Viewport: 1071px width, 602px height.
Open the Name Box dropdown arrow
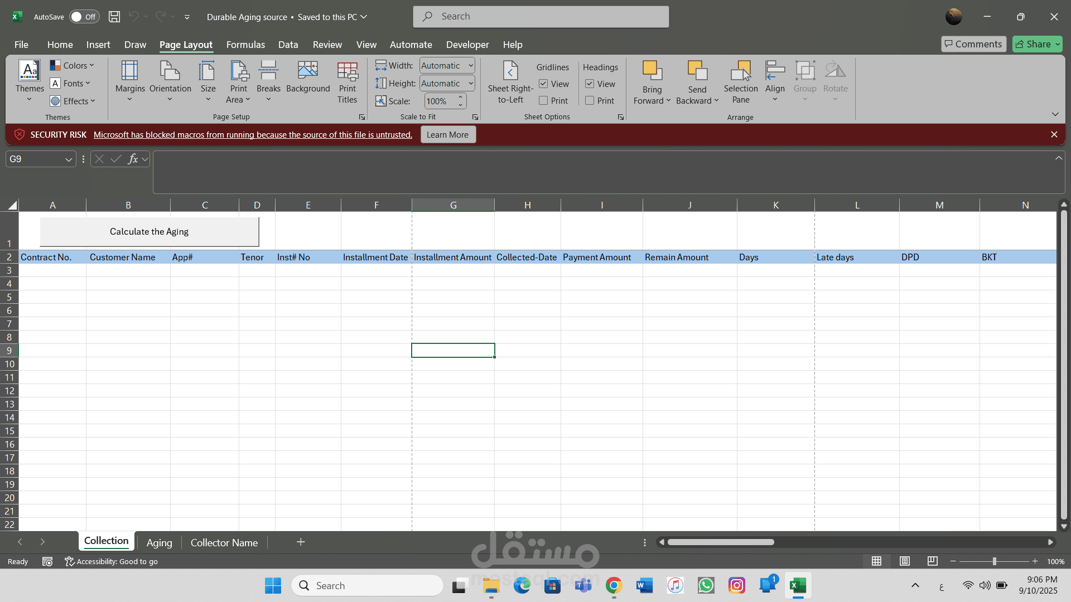click(69, 159)
